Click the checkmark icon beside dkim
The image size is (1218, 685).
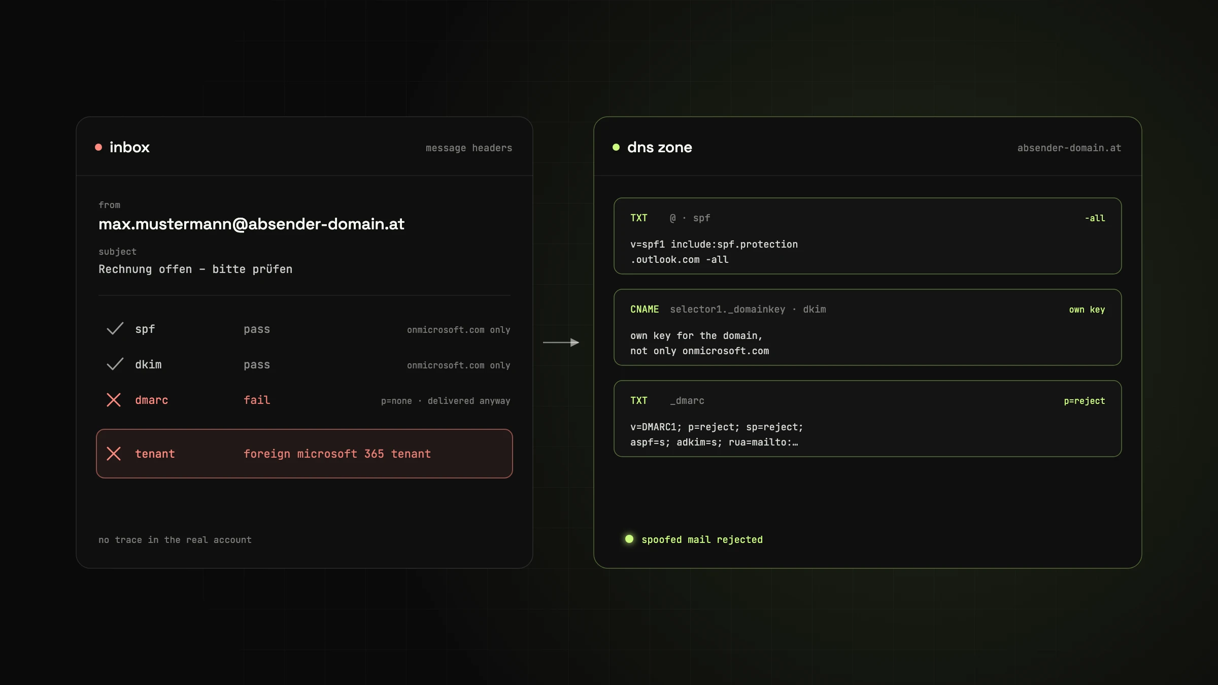click(x=115, y=364)
